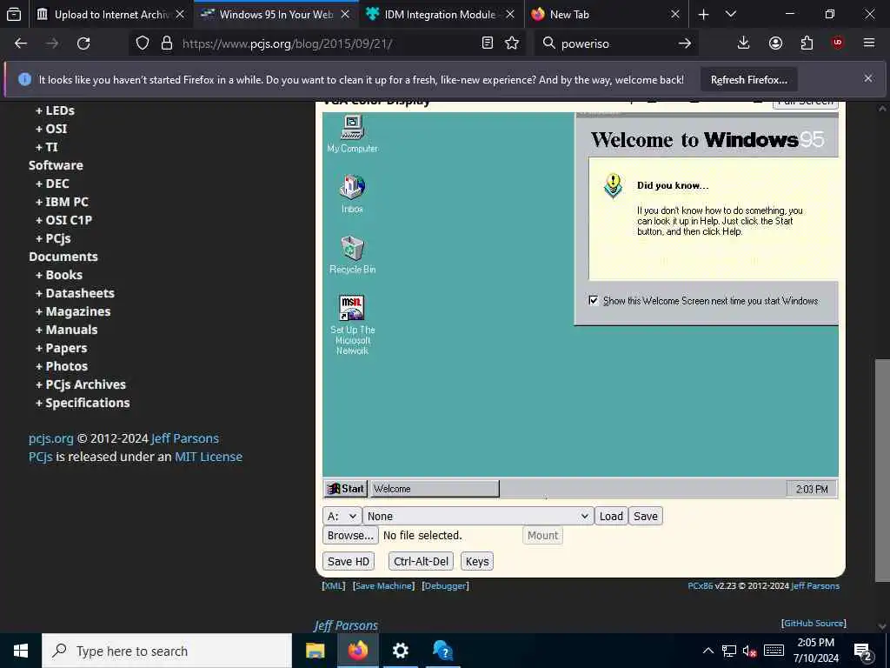Viewport: 890px width, 668px height.
Task: Open the GitHub Source link
Action: point(814,623)
